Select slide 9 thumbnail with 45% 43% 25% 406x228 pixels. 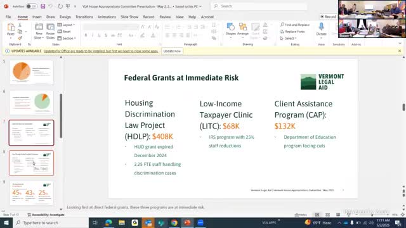(31, 193)
